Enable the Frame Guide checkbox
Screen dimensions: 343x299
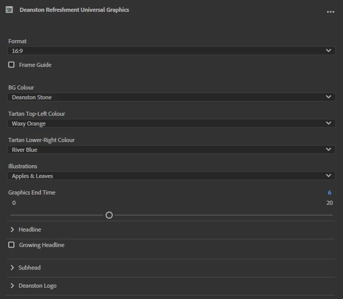tap(11, 65)
